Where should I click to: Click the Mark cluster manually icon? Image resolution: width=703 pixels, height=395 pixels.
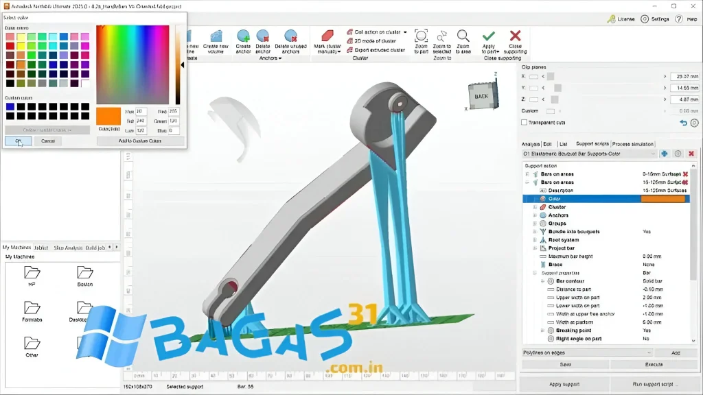tap(327, 36)
